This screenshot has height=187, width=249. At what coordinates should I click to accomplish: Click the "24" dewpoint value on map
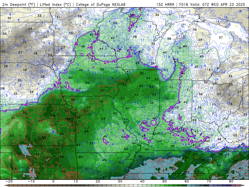(x=30, y=29)
